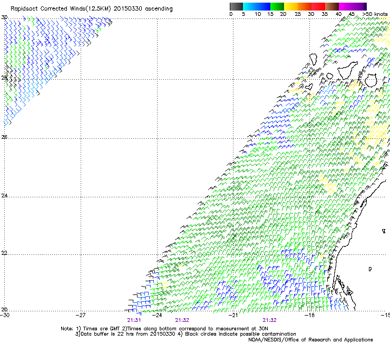This screenshot has width=390, height=343.
Task: Click the '-24' longitude label
Action: pyautogui.click(x=157, y=315)
